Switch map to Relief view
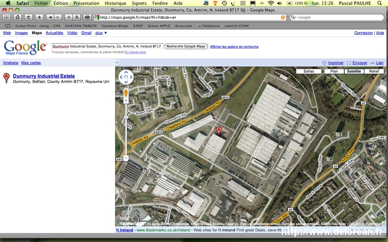Image resolution: width=388 pixels, height=242 pixels. click(x=374, y=71)
